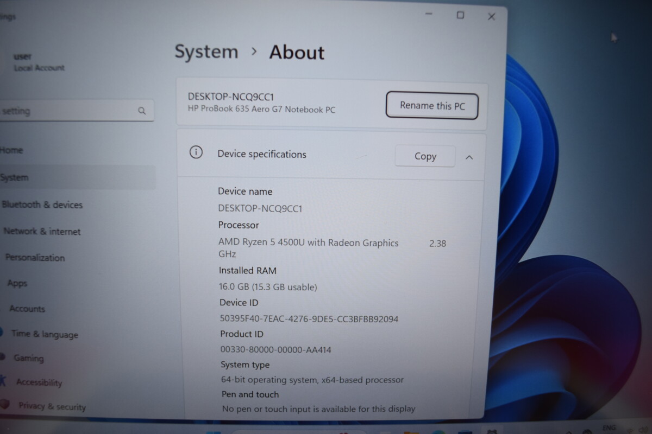Click 64-bit operating system value

click(x=312, y=380)
